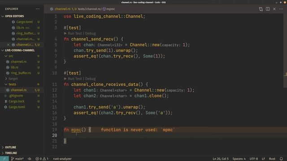Expand the Timeline section

11,153
